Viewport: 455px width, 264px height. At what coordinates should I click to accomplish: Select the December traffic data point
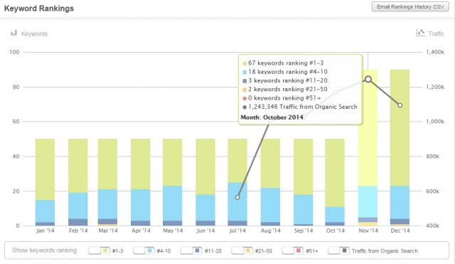[400, 105]
